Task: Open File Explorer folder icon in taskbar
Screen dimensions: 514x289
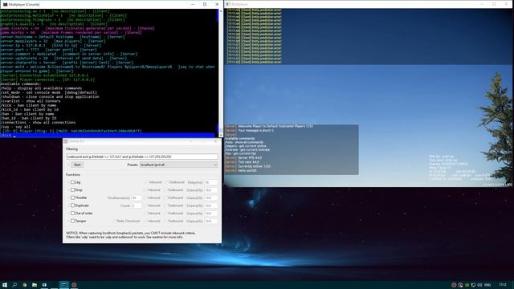Action: point(34,285)
